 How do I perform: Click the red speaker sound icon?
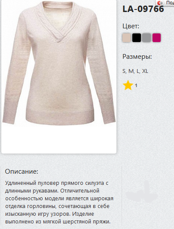pos(160,3)
